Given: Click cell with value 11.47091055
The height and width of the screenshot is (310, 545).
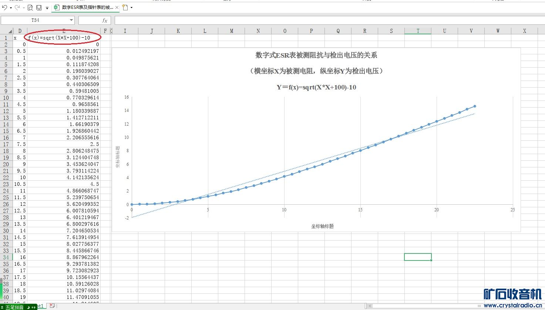Looking at the screenshot, I should click(x=64, y=297).
